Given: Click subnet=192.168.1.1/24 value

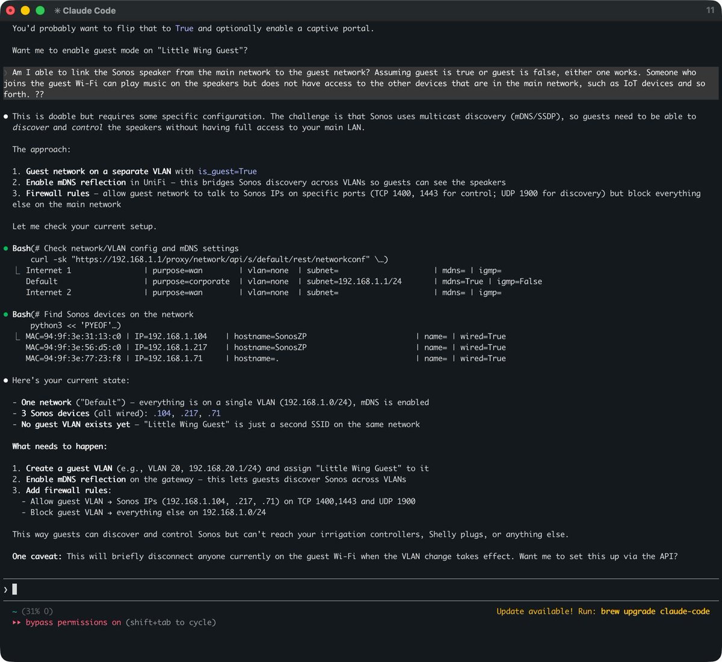Looking at the screenshot, I should pos(354,281).
